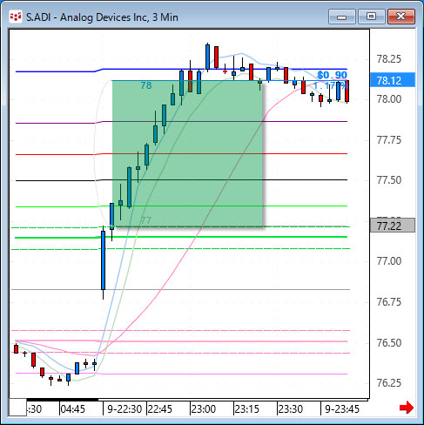This screenshot has height=425, width=424.
Task: Click the white box at bottom-left corner
Action: coord(18,407)
